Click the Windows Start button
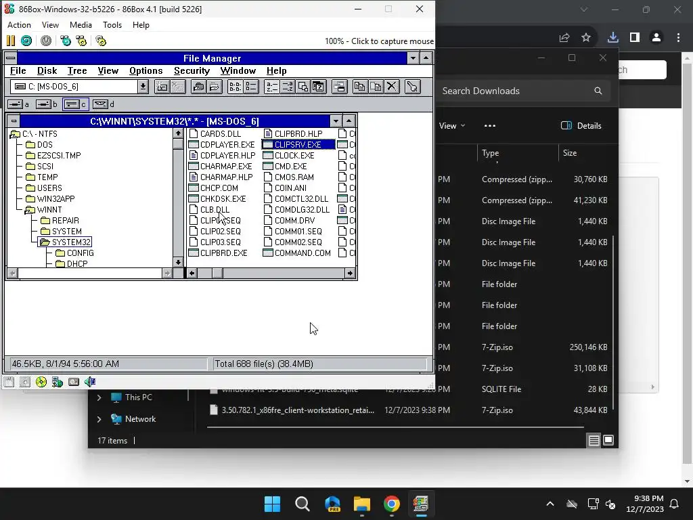The height and width of the screenshot is (520, 693). 272,504
